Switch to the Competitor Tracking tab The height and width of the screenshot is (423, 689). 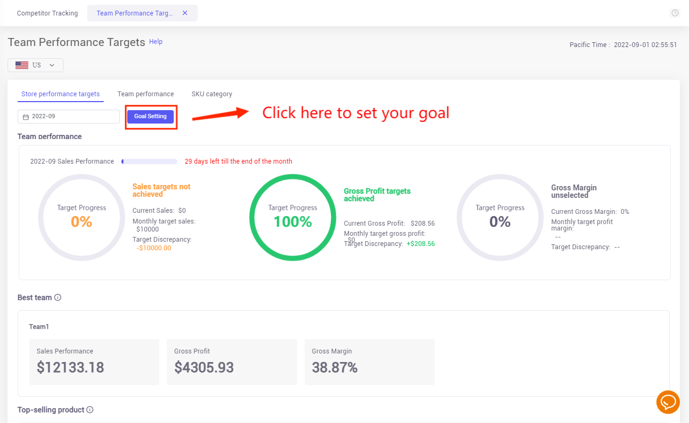click(47, 13)
